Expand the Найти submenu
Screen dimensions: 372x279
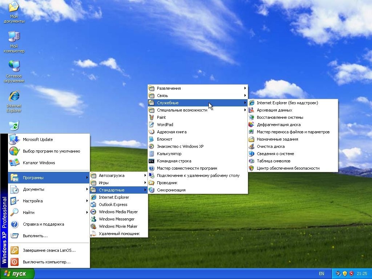(49, 213)
